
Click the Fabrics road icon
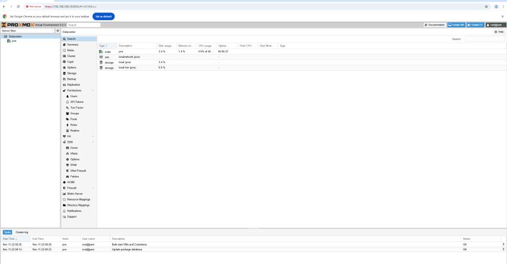tap(67, 177)
